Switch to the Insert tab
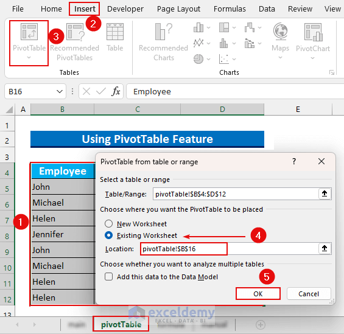This screenshot has width=344, height=334. pos(85,9)
